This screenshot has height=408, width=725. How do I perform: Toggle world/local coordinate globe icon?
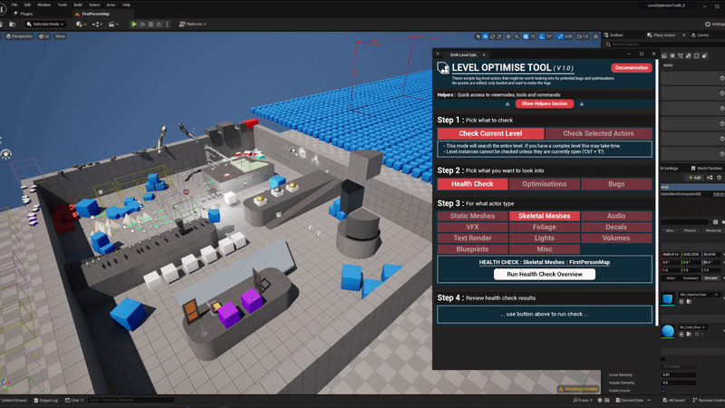pyautogui.click(x=508, y=36)
